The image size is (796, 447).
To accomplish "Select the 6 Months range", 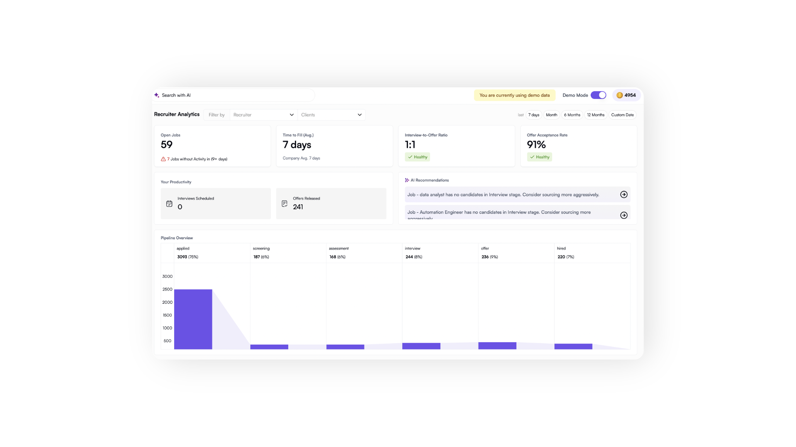I will click(x=572, y=115).
